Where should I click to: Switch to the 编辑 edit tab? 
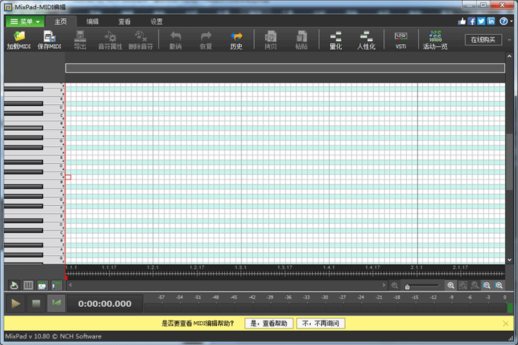click(x=93, y=21)
